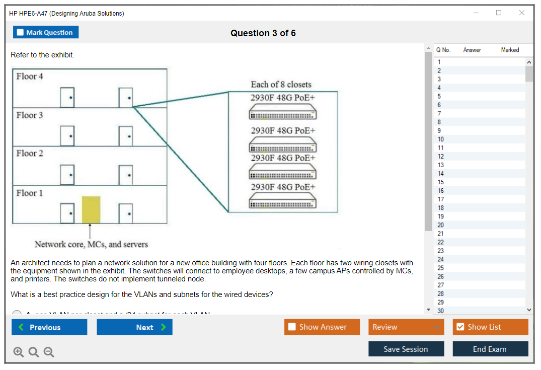Jump to question 12 in the list
This screenshot has width=541, height=370.
coord(441,156)
